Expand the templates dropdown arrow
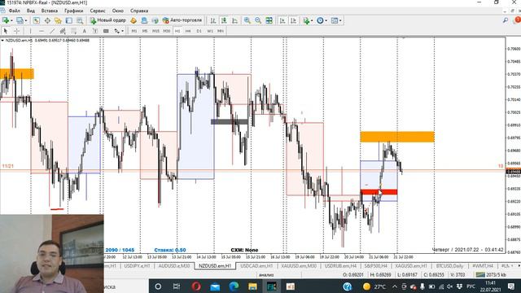 pyautogui.click(x=340, y=20)
